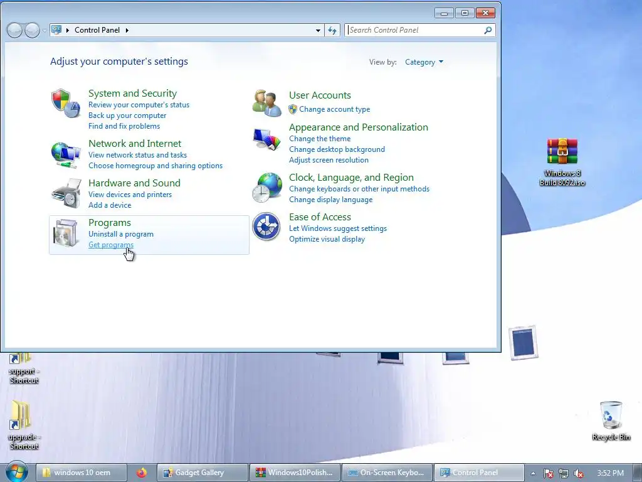This screenshot has width=642, height=482.
Task: Click the Action Center flag tray icon
Action: pos(548,473)
